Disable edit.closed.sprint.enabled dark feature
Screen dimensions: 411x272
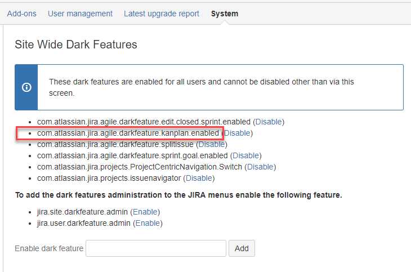269,122
